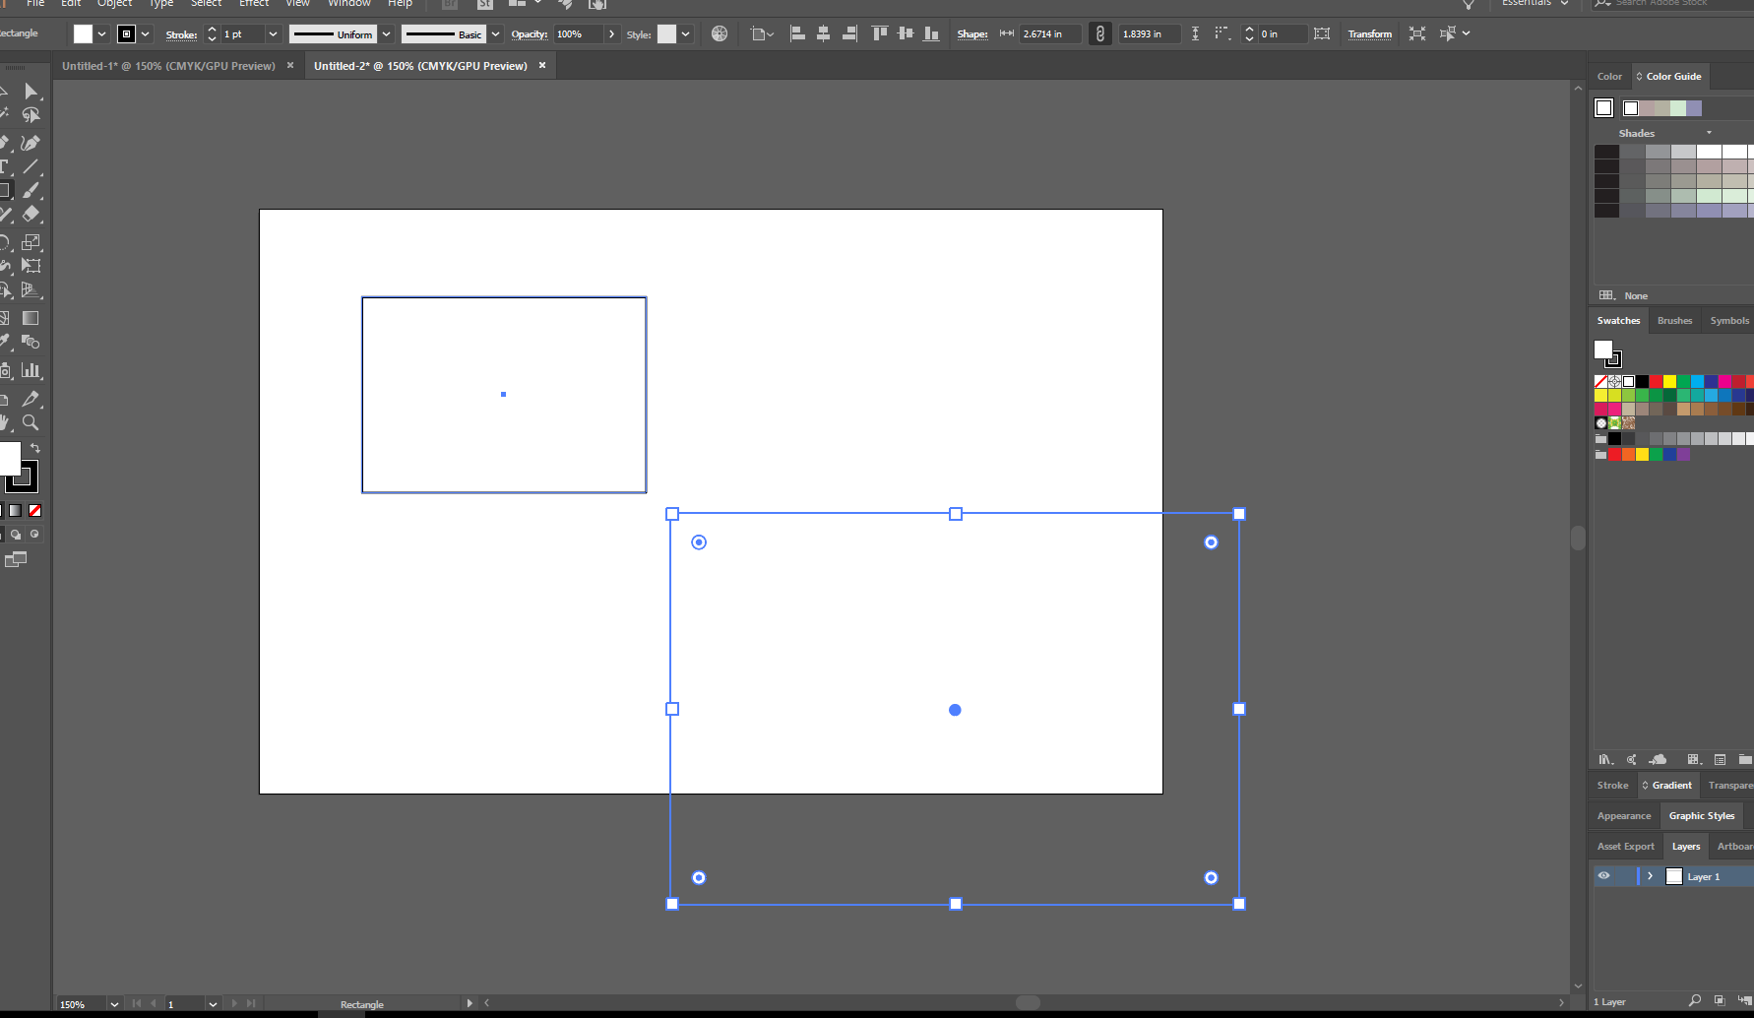Image resolution: width=1754 pixels, height=1018 pixels.
Task: Click the Swatch Libraries menu icon
Action: tap(1605, 759)
